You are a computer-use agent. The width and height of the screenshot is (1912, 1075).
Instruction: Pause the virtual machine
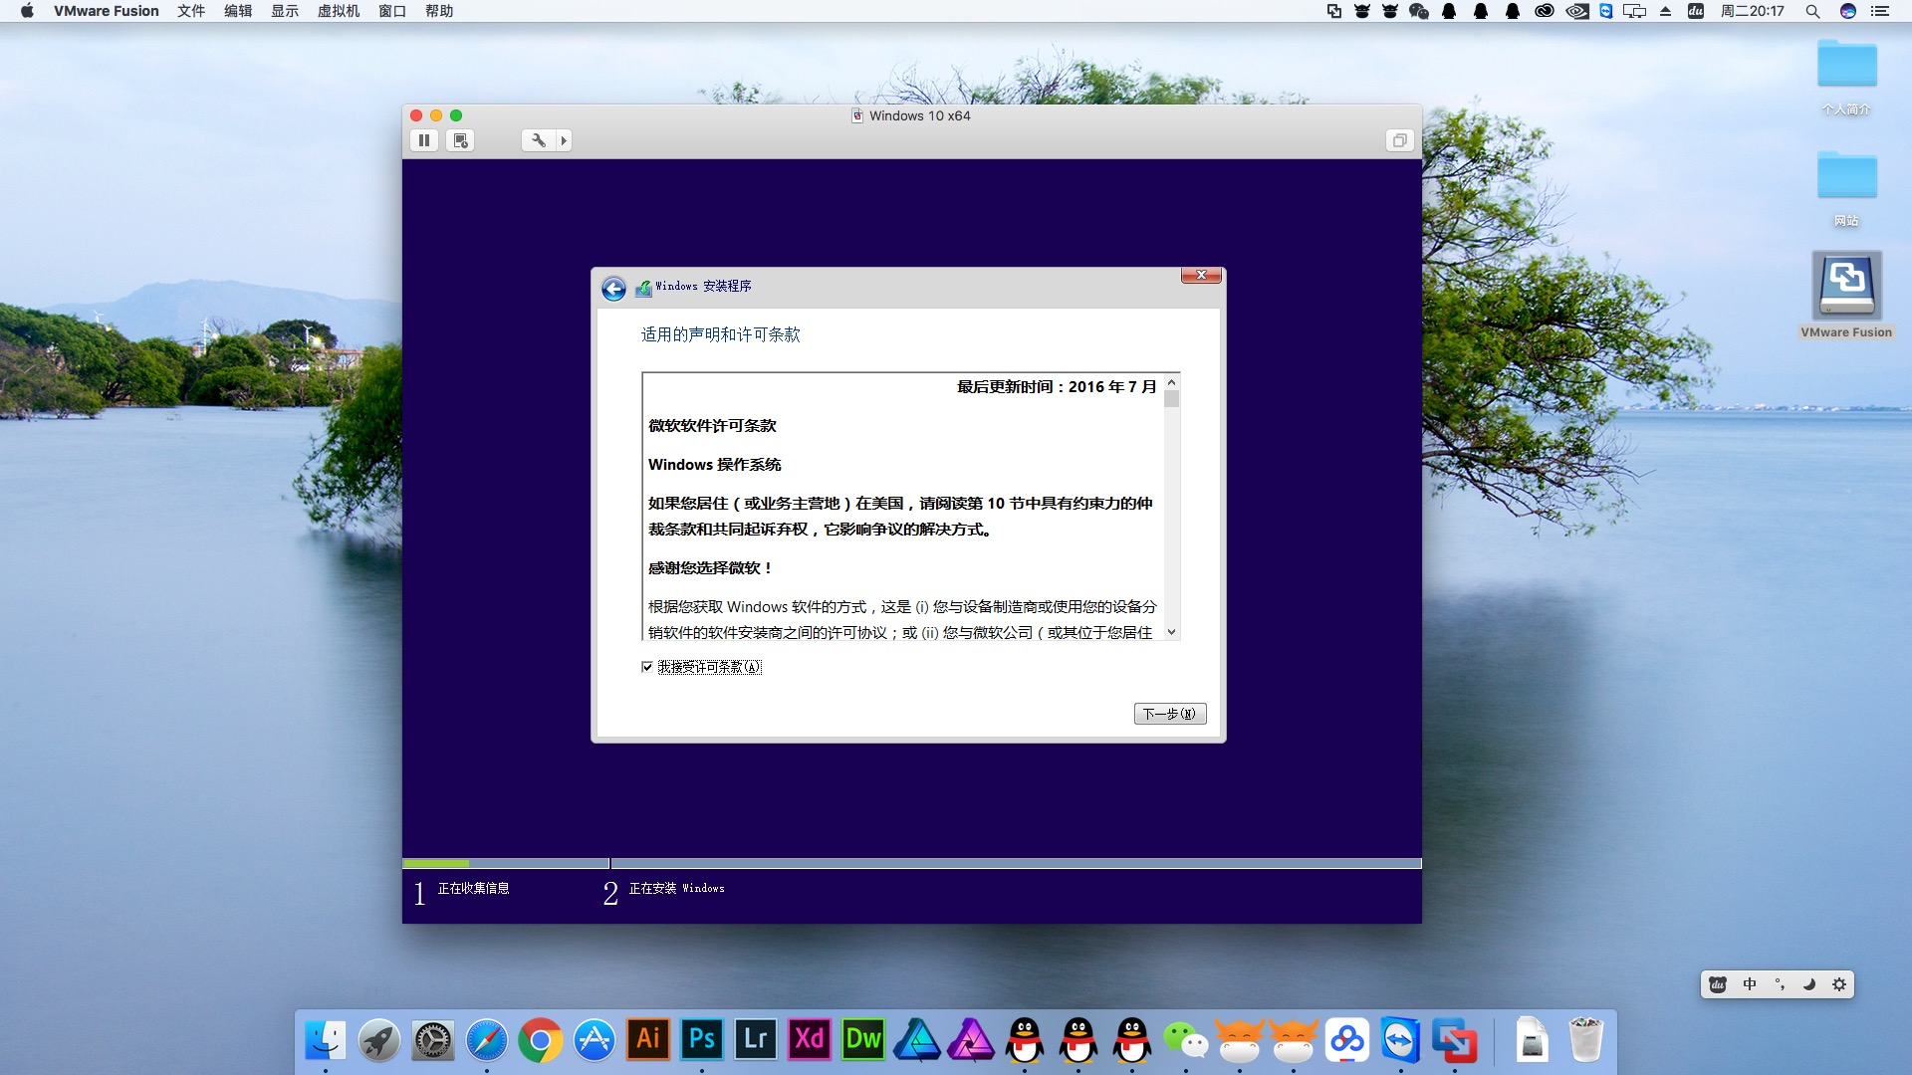click(424, 140)
